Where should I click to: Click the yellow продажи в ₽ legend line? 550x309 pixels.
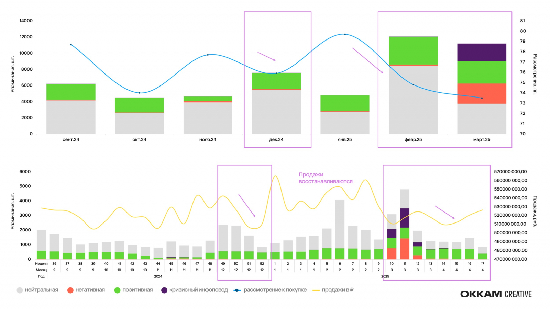point(316,290)
